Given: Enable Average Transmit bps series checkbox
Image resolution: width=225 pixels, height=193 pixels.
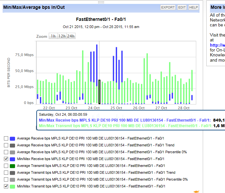Looking at the screenshot, I should click(6, 166).
